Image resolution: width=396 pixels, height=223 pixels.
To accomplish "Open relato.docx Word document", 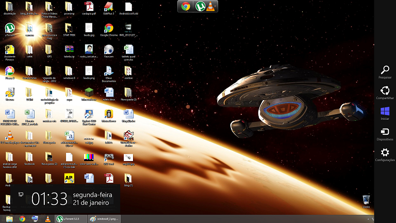I will point(109,94).
